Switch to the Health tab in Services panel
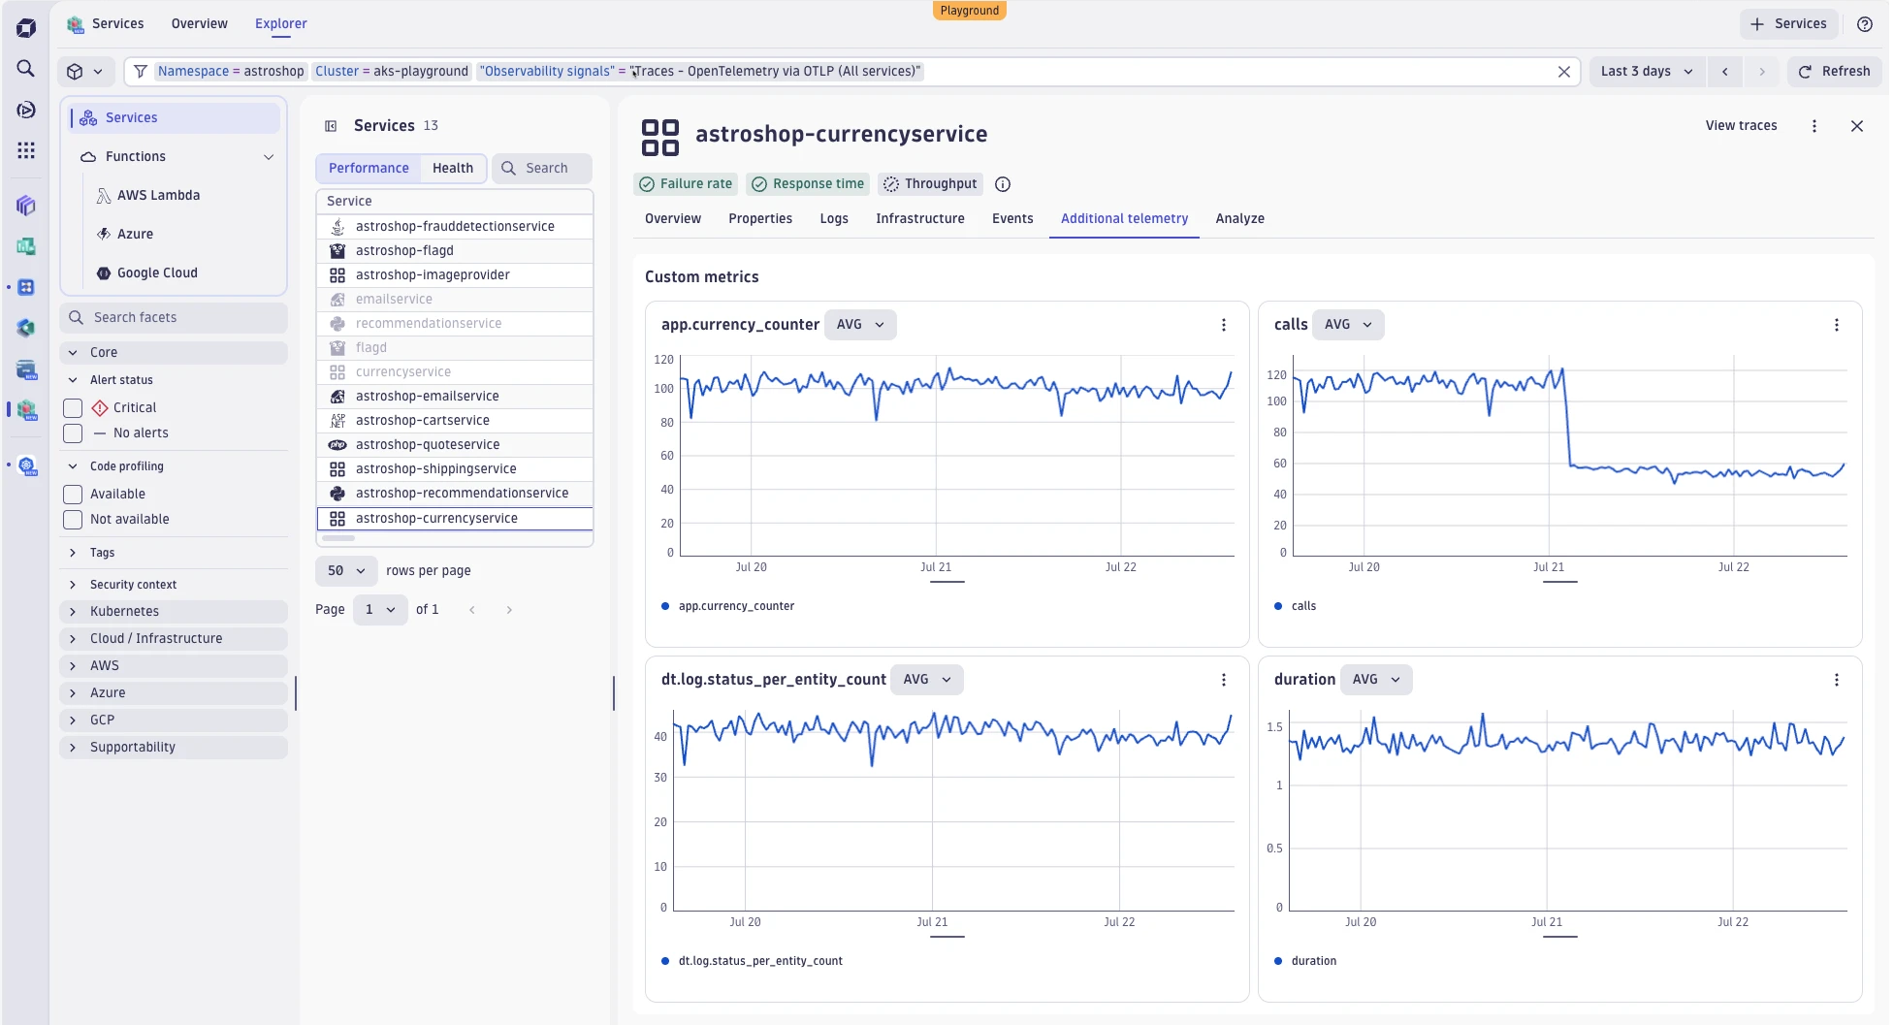The image size is (1894, 1025). click(x=452, y=168)
